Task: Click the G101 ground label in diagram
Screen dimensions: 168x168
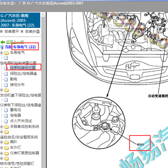Action: [x=140, y=145]
